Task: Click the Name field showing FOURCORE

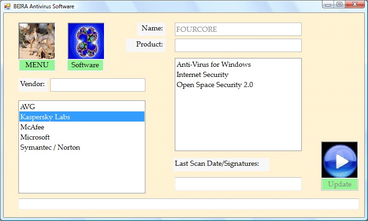Action: click(x=238, y=29)
